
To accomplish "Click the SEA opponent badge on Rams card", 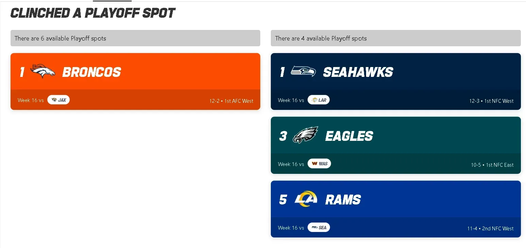I will click(318, 227).
